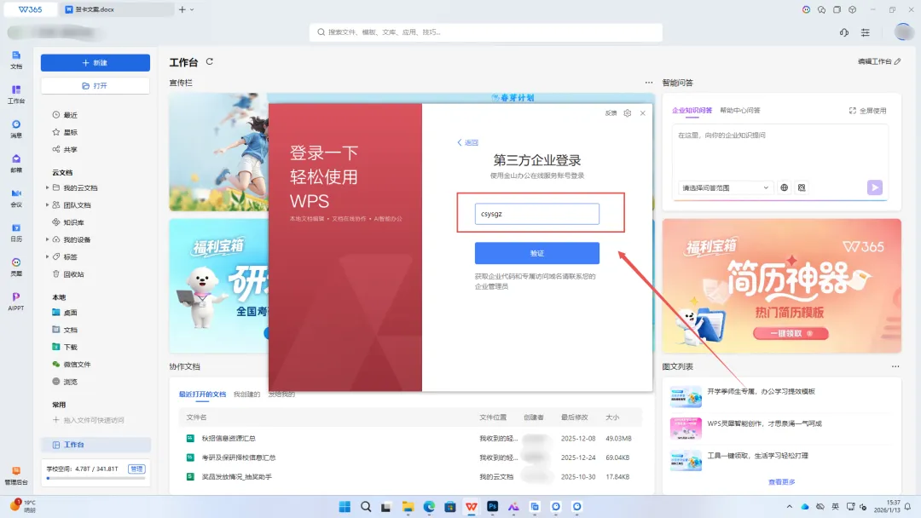921x518 pixels.
Task: Open 邮箱 mail in the left rail
Action: 16,163
